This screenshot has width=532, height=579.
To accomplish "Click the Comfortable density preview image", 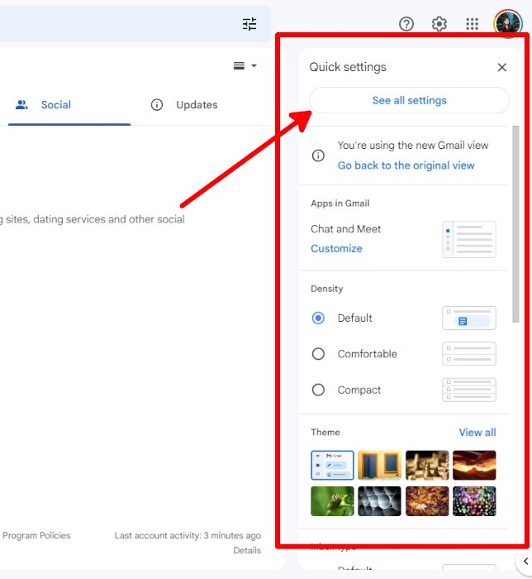I will pos(469,354).
